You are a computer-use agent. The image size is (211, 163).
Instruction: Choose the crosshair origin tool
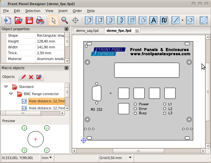coord(75,20)
